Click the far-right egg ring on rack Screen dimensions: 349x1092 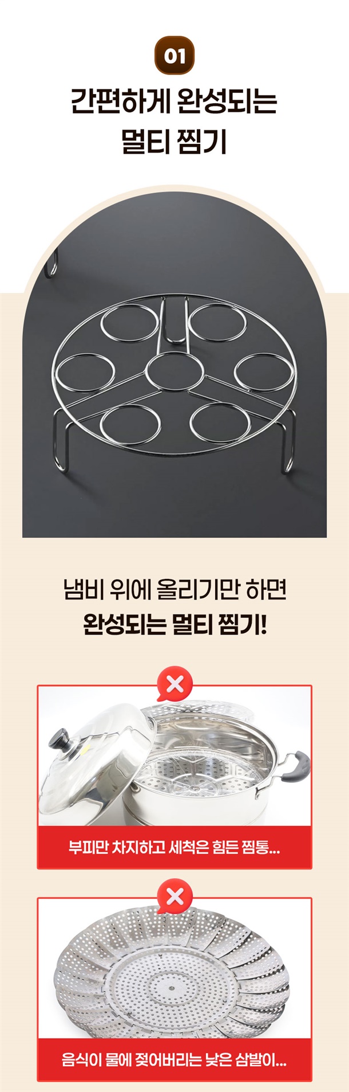tap(263, 373)
